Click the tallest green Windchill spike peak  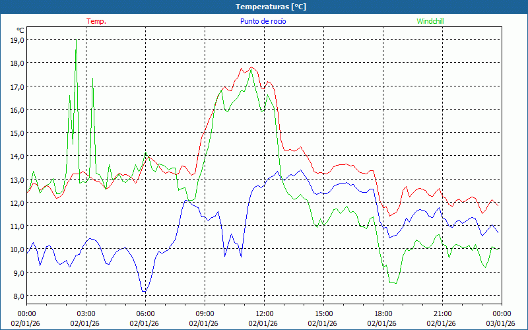[x=76, y=41]
